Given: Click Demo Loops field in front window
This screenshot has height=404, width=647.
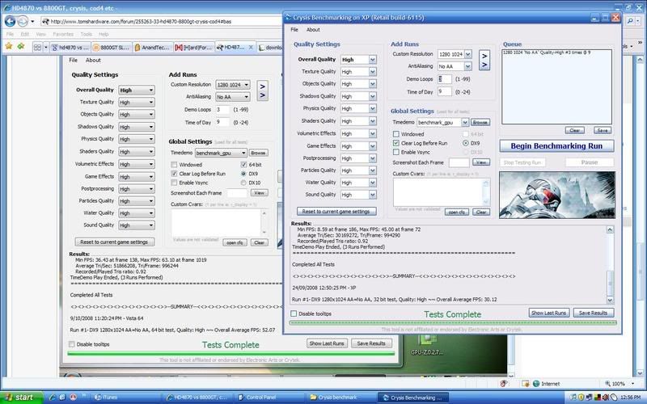Looking at the screenshot, I should click(444, 78).
